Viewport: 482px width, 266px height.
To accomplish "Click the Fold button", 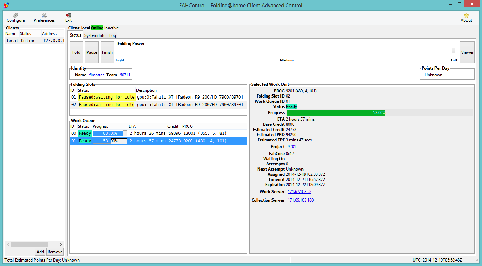I will (x=76, y=52).
